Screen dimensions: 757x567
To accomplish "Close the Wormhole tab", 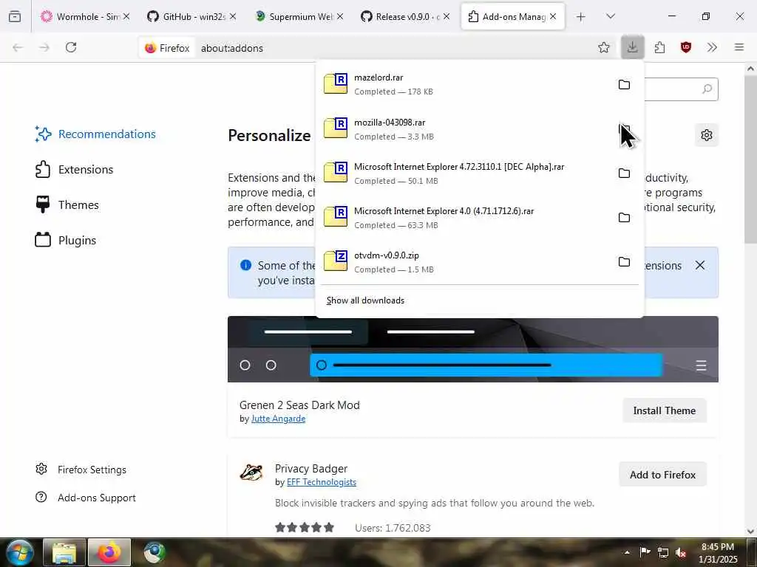I will click(x=126, y=16).
